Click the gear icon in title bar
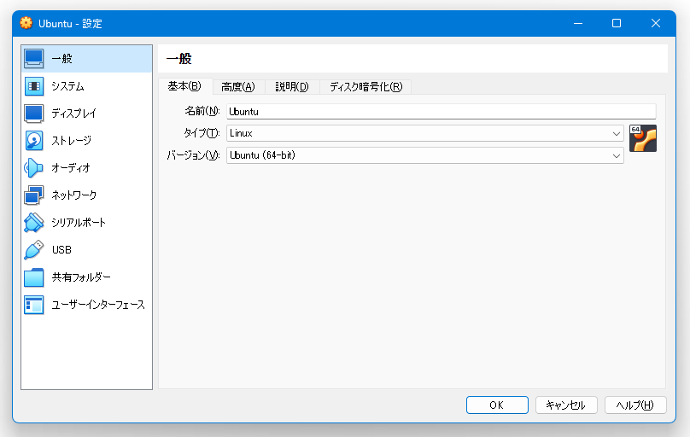Viewport: 690px width, 437px height. click(x=26, y=23)
